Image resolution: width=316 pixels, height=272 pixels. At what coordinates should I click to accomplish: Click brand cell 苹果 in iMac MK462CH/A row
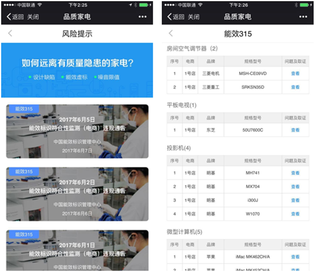[x=211, y=257]
